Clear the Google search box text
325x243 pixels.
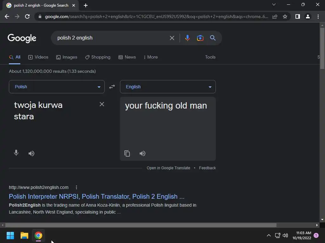pyautogui.click(x=172, y=38)
